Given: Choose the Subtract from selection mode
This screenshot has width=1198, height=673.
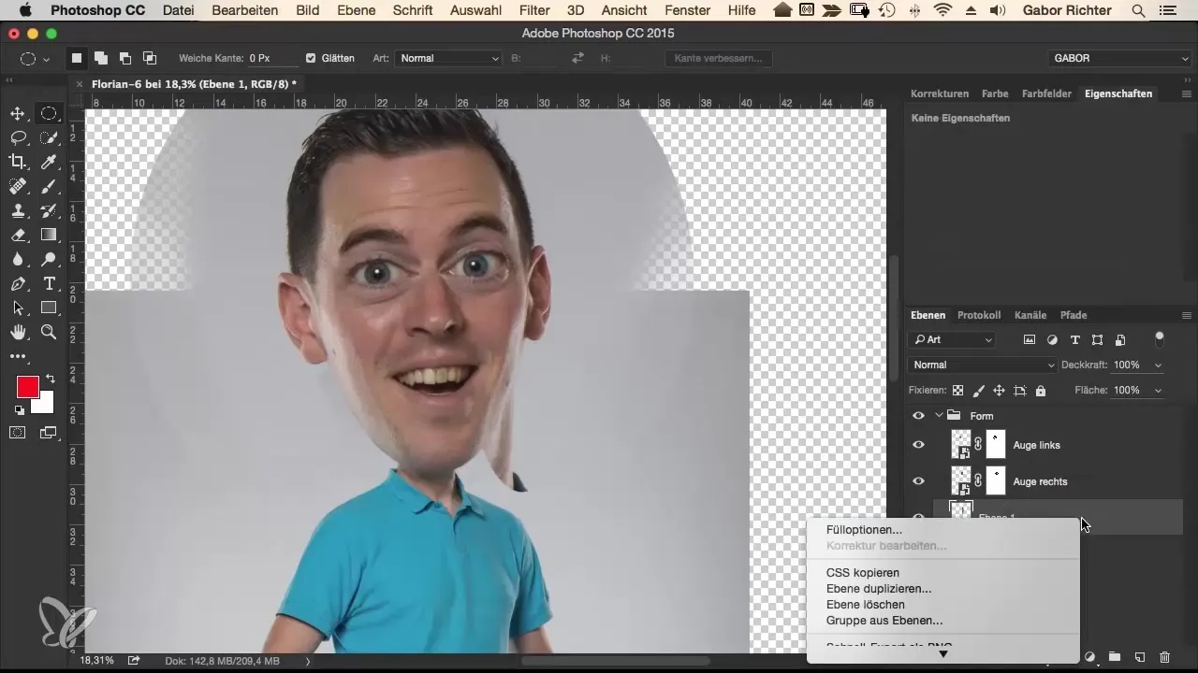Looking at the screenshot, I should (125, 58).
